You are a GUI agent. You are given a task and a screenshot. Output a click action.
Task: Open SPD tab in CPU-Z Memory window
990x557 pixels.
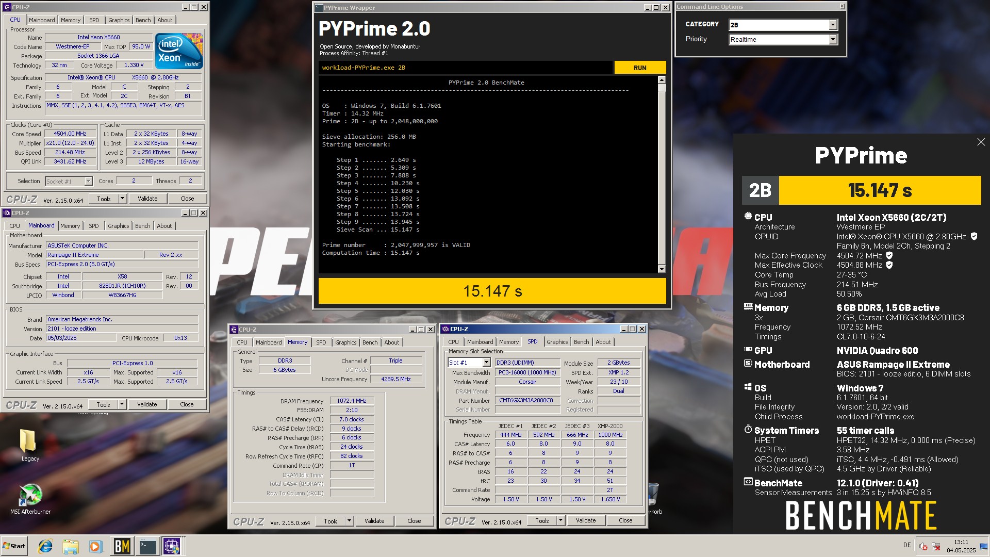pos(321,342)
